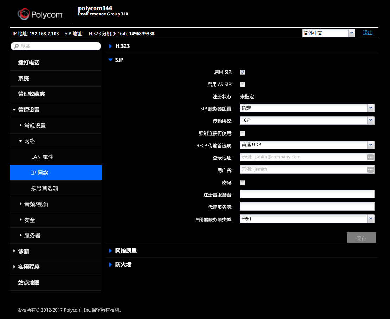The image size is (390, 319).
Task: Uncheck the 启用 SIP checkbox
Action: [x=243, y=72]
